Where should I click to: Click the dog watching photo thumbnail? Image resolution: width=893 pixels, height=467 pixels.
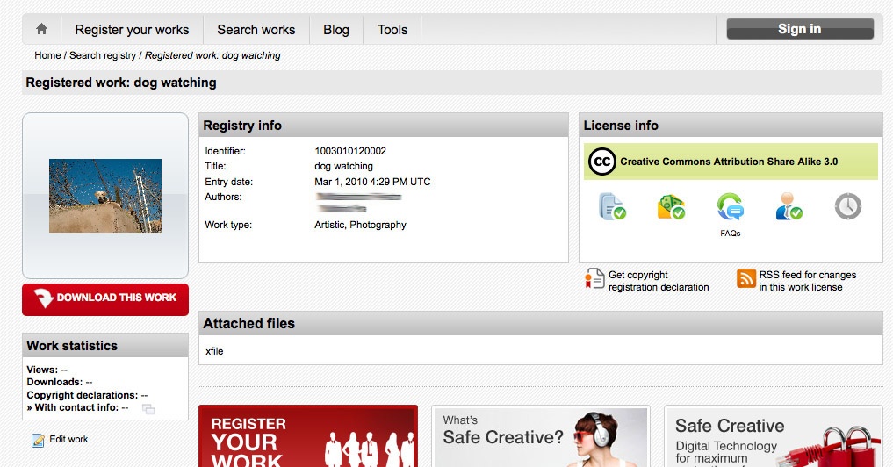pos(105,195)
